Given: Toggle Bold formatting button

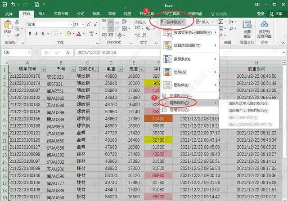Looking at the screenshot, I should tap(30, 33).
